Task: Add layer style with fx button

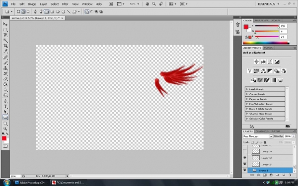Action: tap(258, 175)
